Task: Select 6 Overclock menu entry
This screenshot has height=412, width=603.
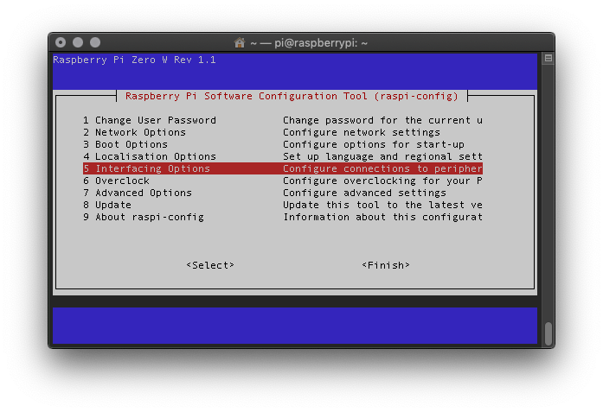Action: (x=116, y=181)
